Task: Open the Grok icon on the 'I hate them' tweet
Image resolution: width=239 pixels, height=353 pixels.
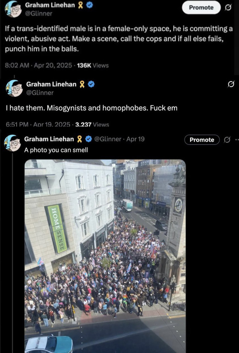Action: point(231,84)
